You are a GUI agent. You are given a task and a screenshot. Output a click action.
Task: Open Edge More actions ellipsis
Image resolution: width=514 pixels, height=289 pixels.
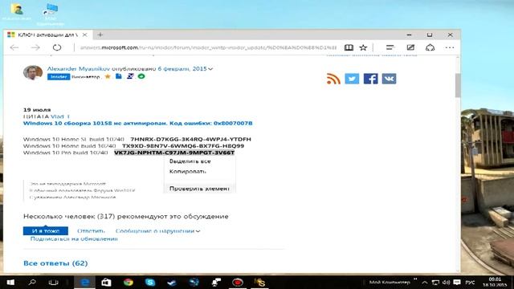click(450, 47)
